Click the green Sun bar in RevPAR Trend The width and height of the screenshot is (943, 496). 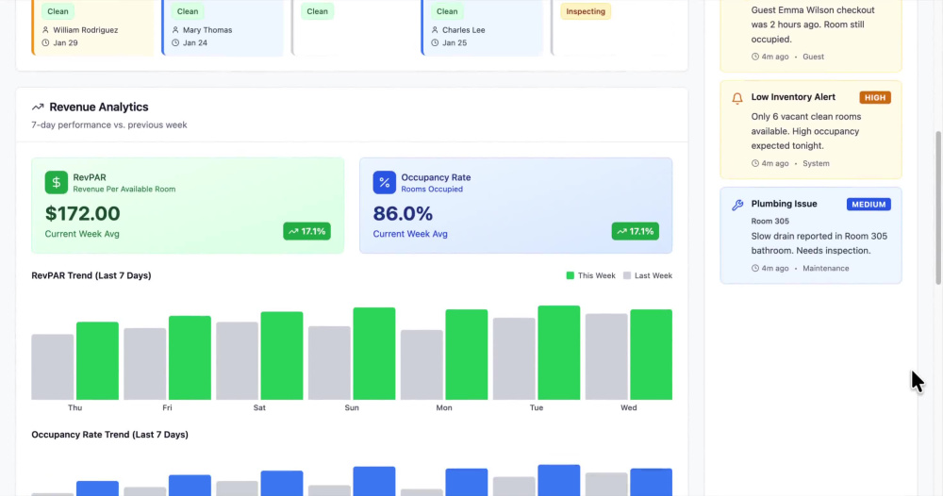point(374,354)
